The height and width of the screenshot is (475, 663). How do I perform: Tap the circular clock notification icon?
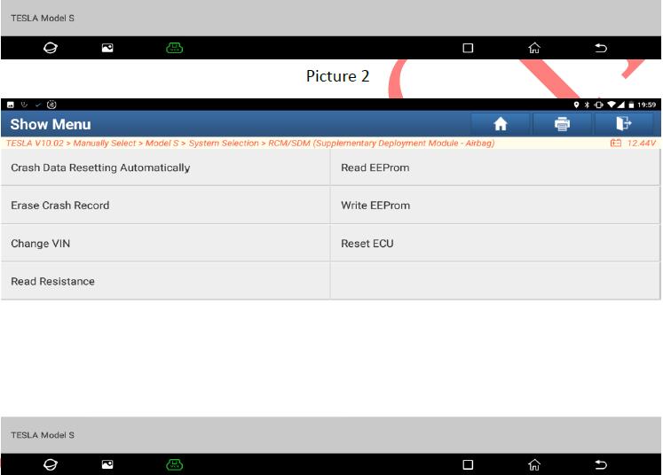point(51,105)
